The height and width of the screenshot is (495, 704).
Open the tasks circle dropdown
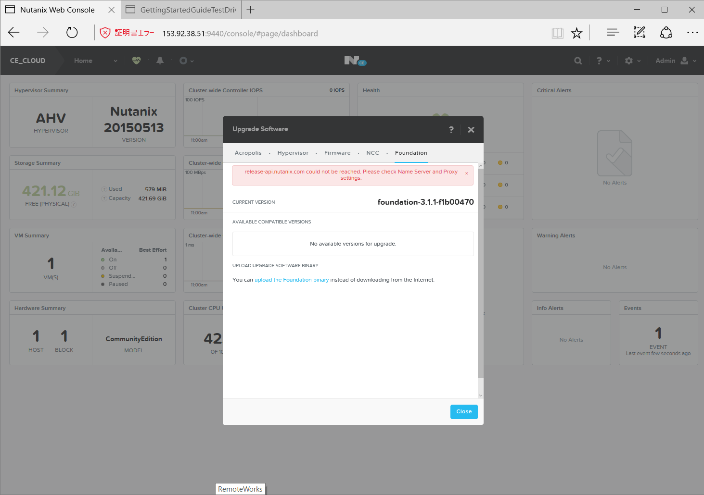point(186,61)
